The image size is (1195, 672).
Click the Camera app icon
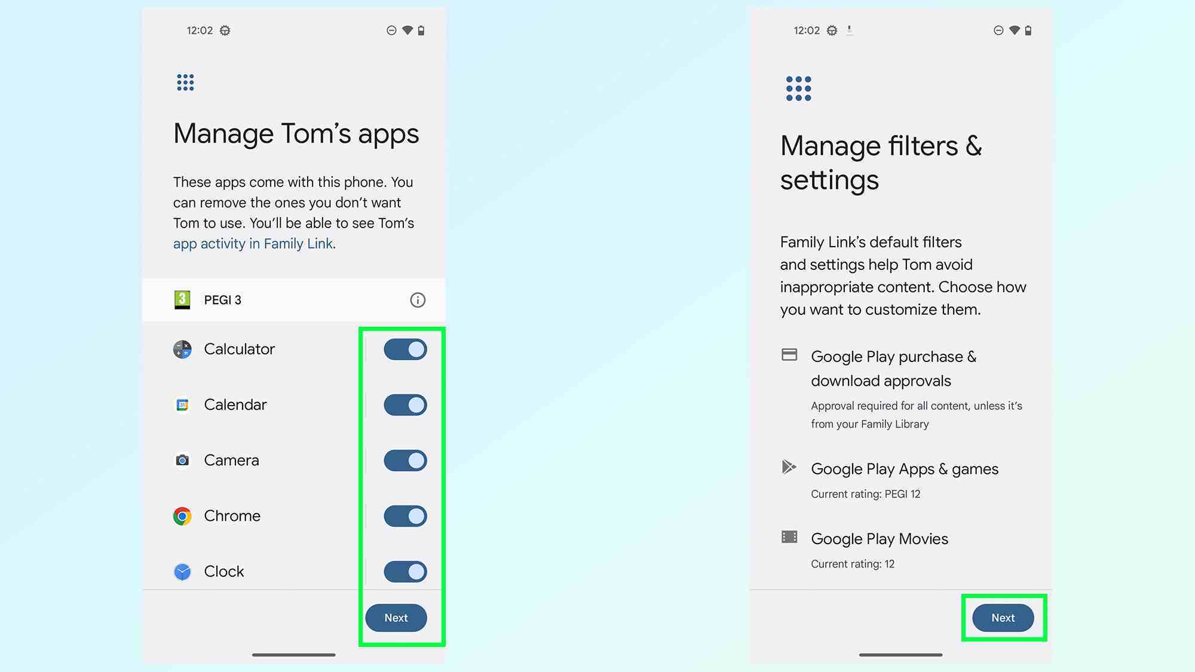182,461
